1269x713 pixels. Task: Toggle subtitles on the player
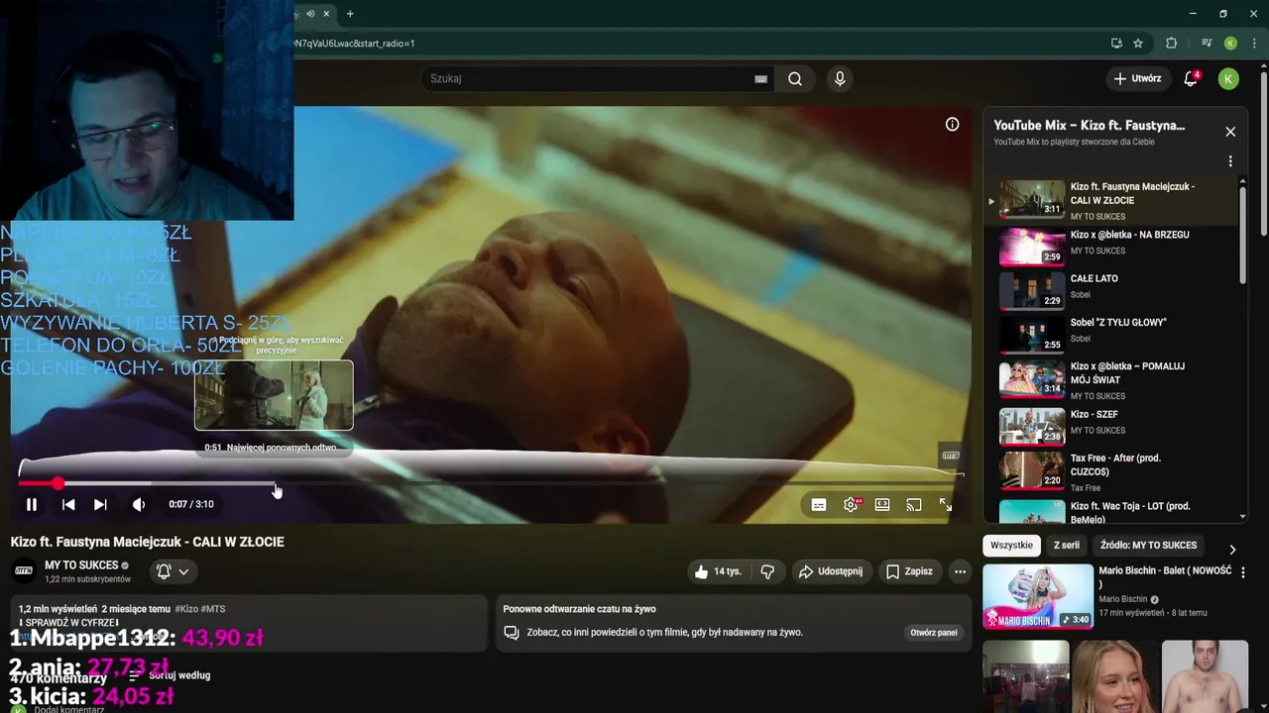[819, 505]
